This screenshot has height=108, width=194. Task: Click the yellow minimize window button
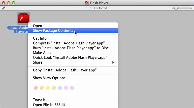tap(9, 3)
